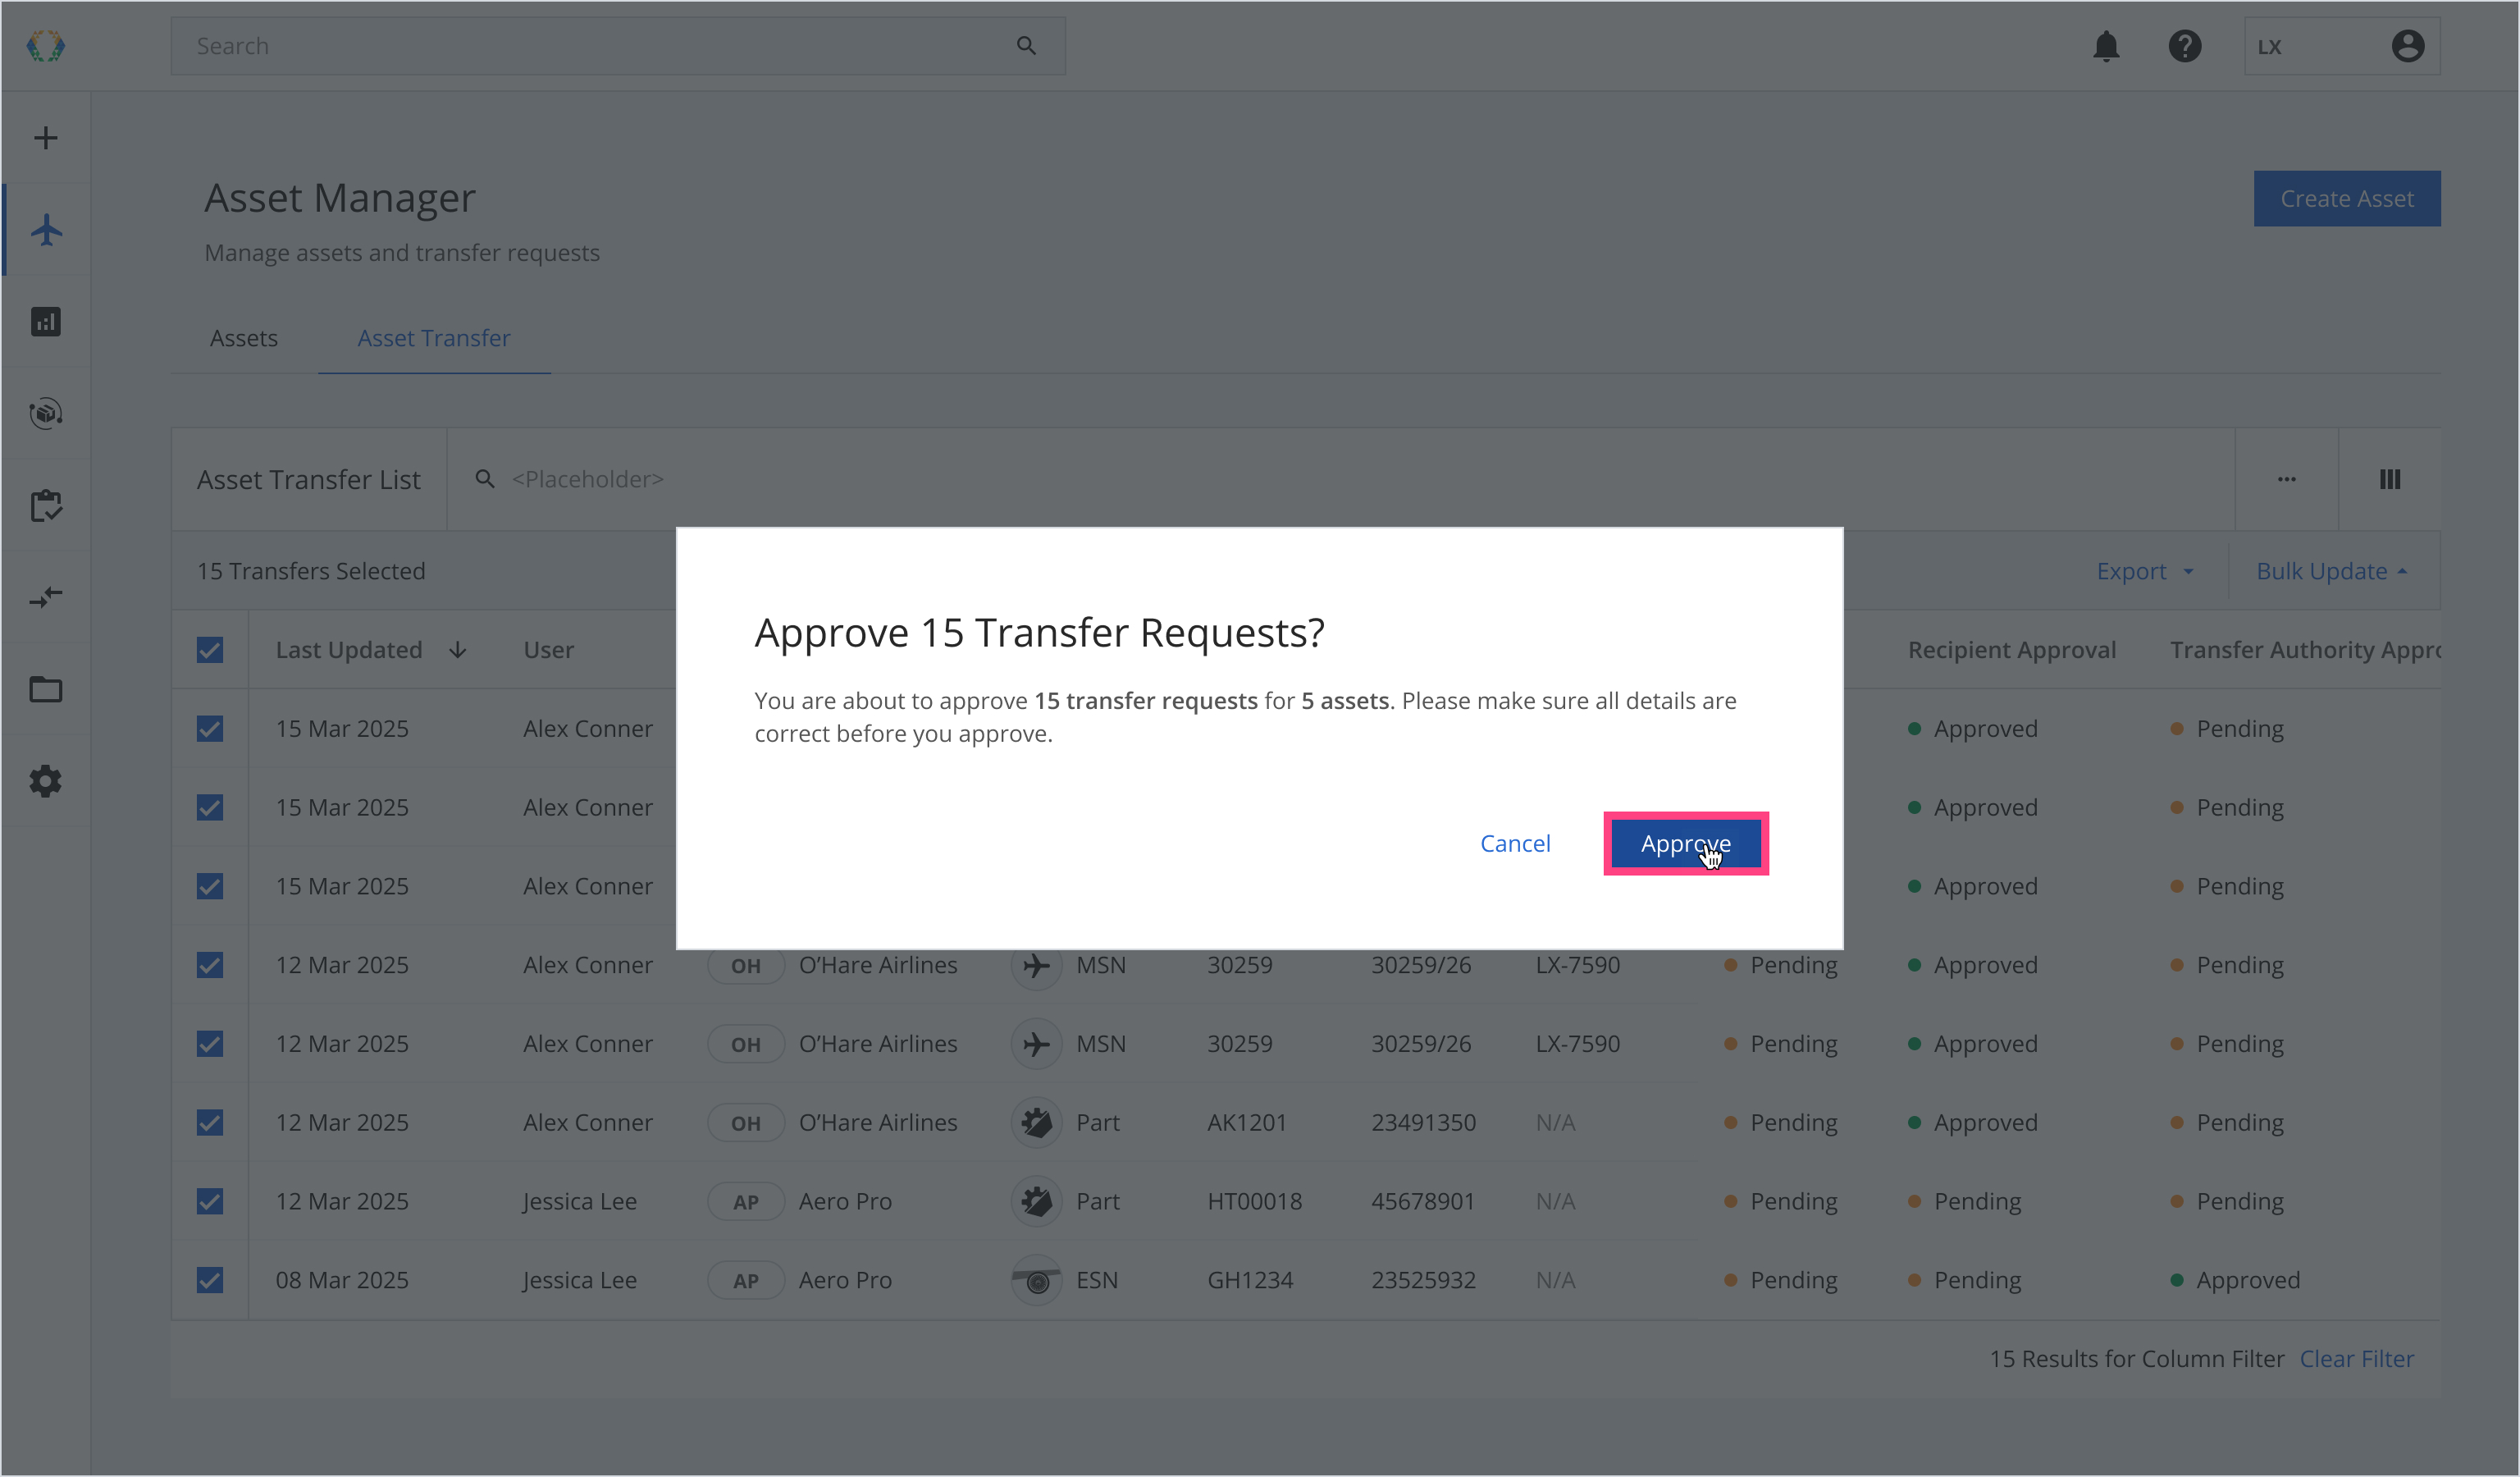Screen dimensions: 2520x1477
Task: Open the airplane Asset Manager sidebar icon
Action: [46, 230]
